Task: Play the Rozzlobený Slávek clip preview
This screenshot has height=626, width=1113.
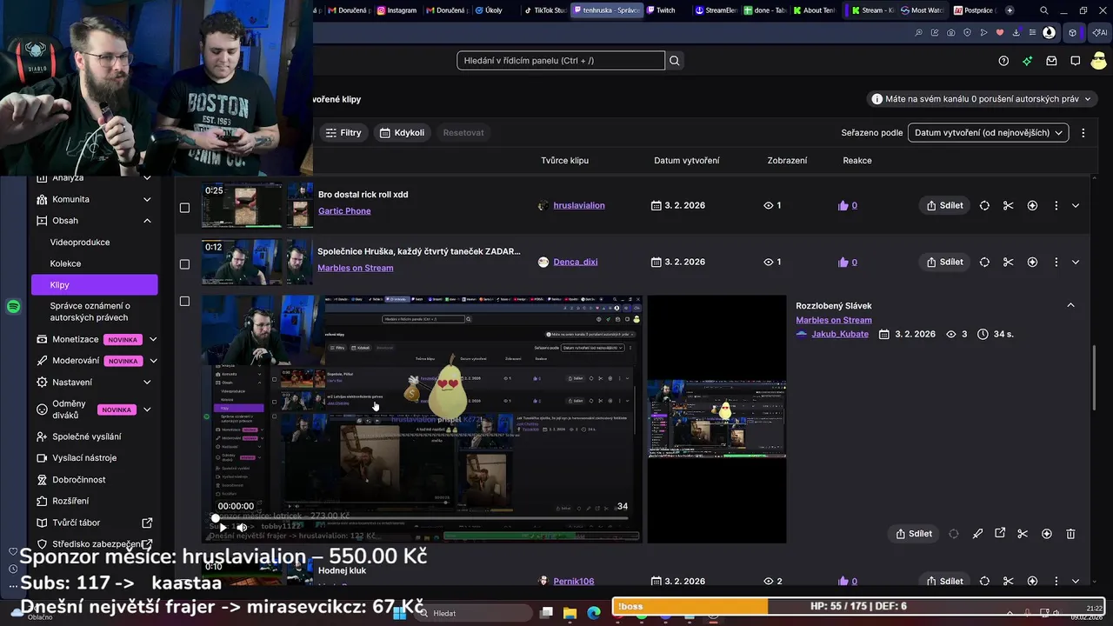Action: tap(223, 527)
